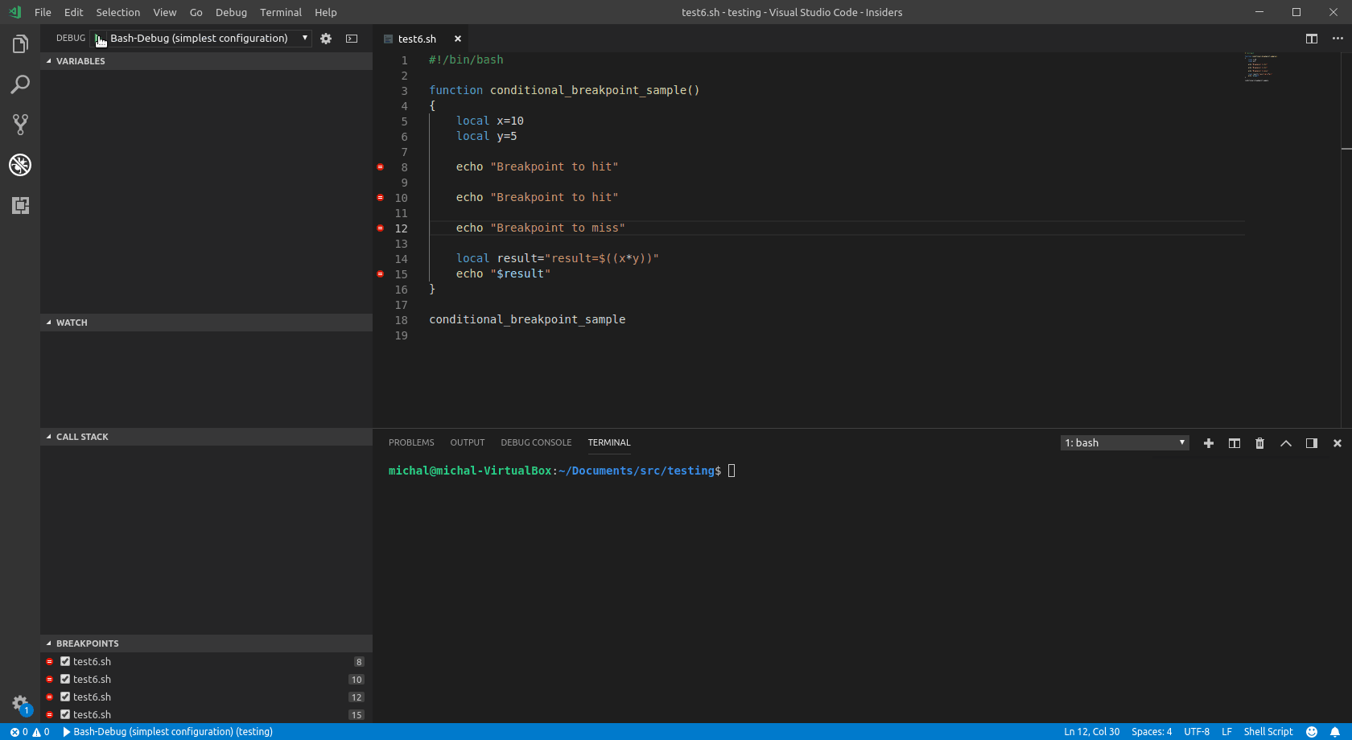Screen dimensions: 1352x740
Task: Start debugging with the green play button
Action: (x=99, y=39)
